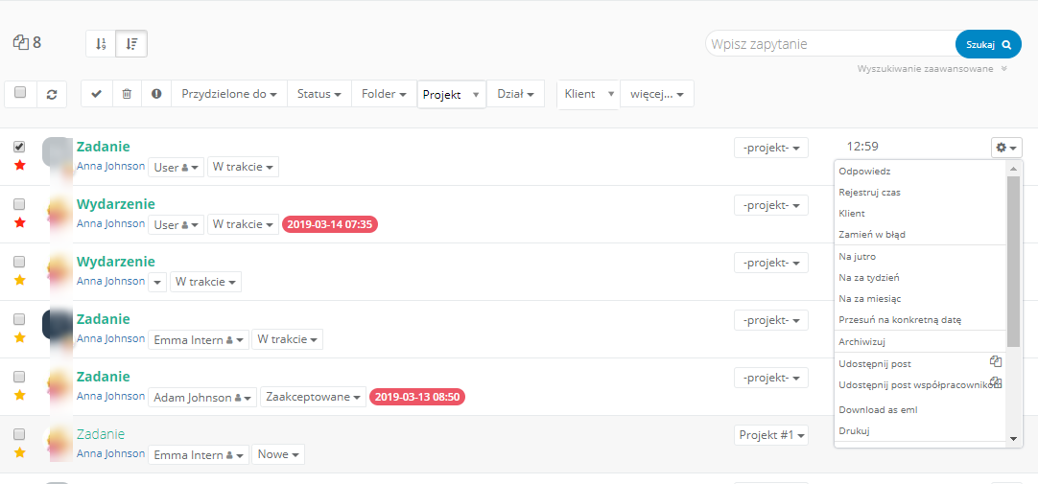Open the Nowe status dropdown
The height and width of the screenshot is (484, 1038).
click(278, 455)
